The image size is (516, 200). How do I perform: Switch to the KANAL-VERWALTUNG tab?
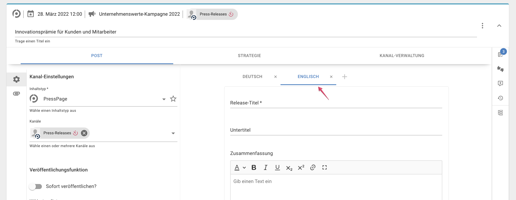pyautogui.click(x=402, y=55)
